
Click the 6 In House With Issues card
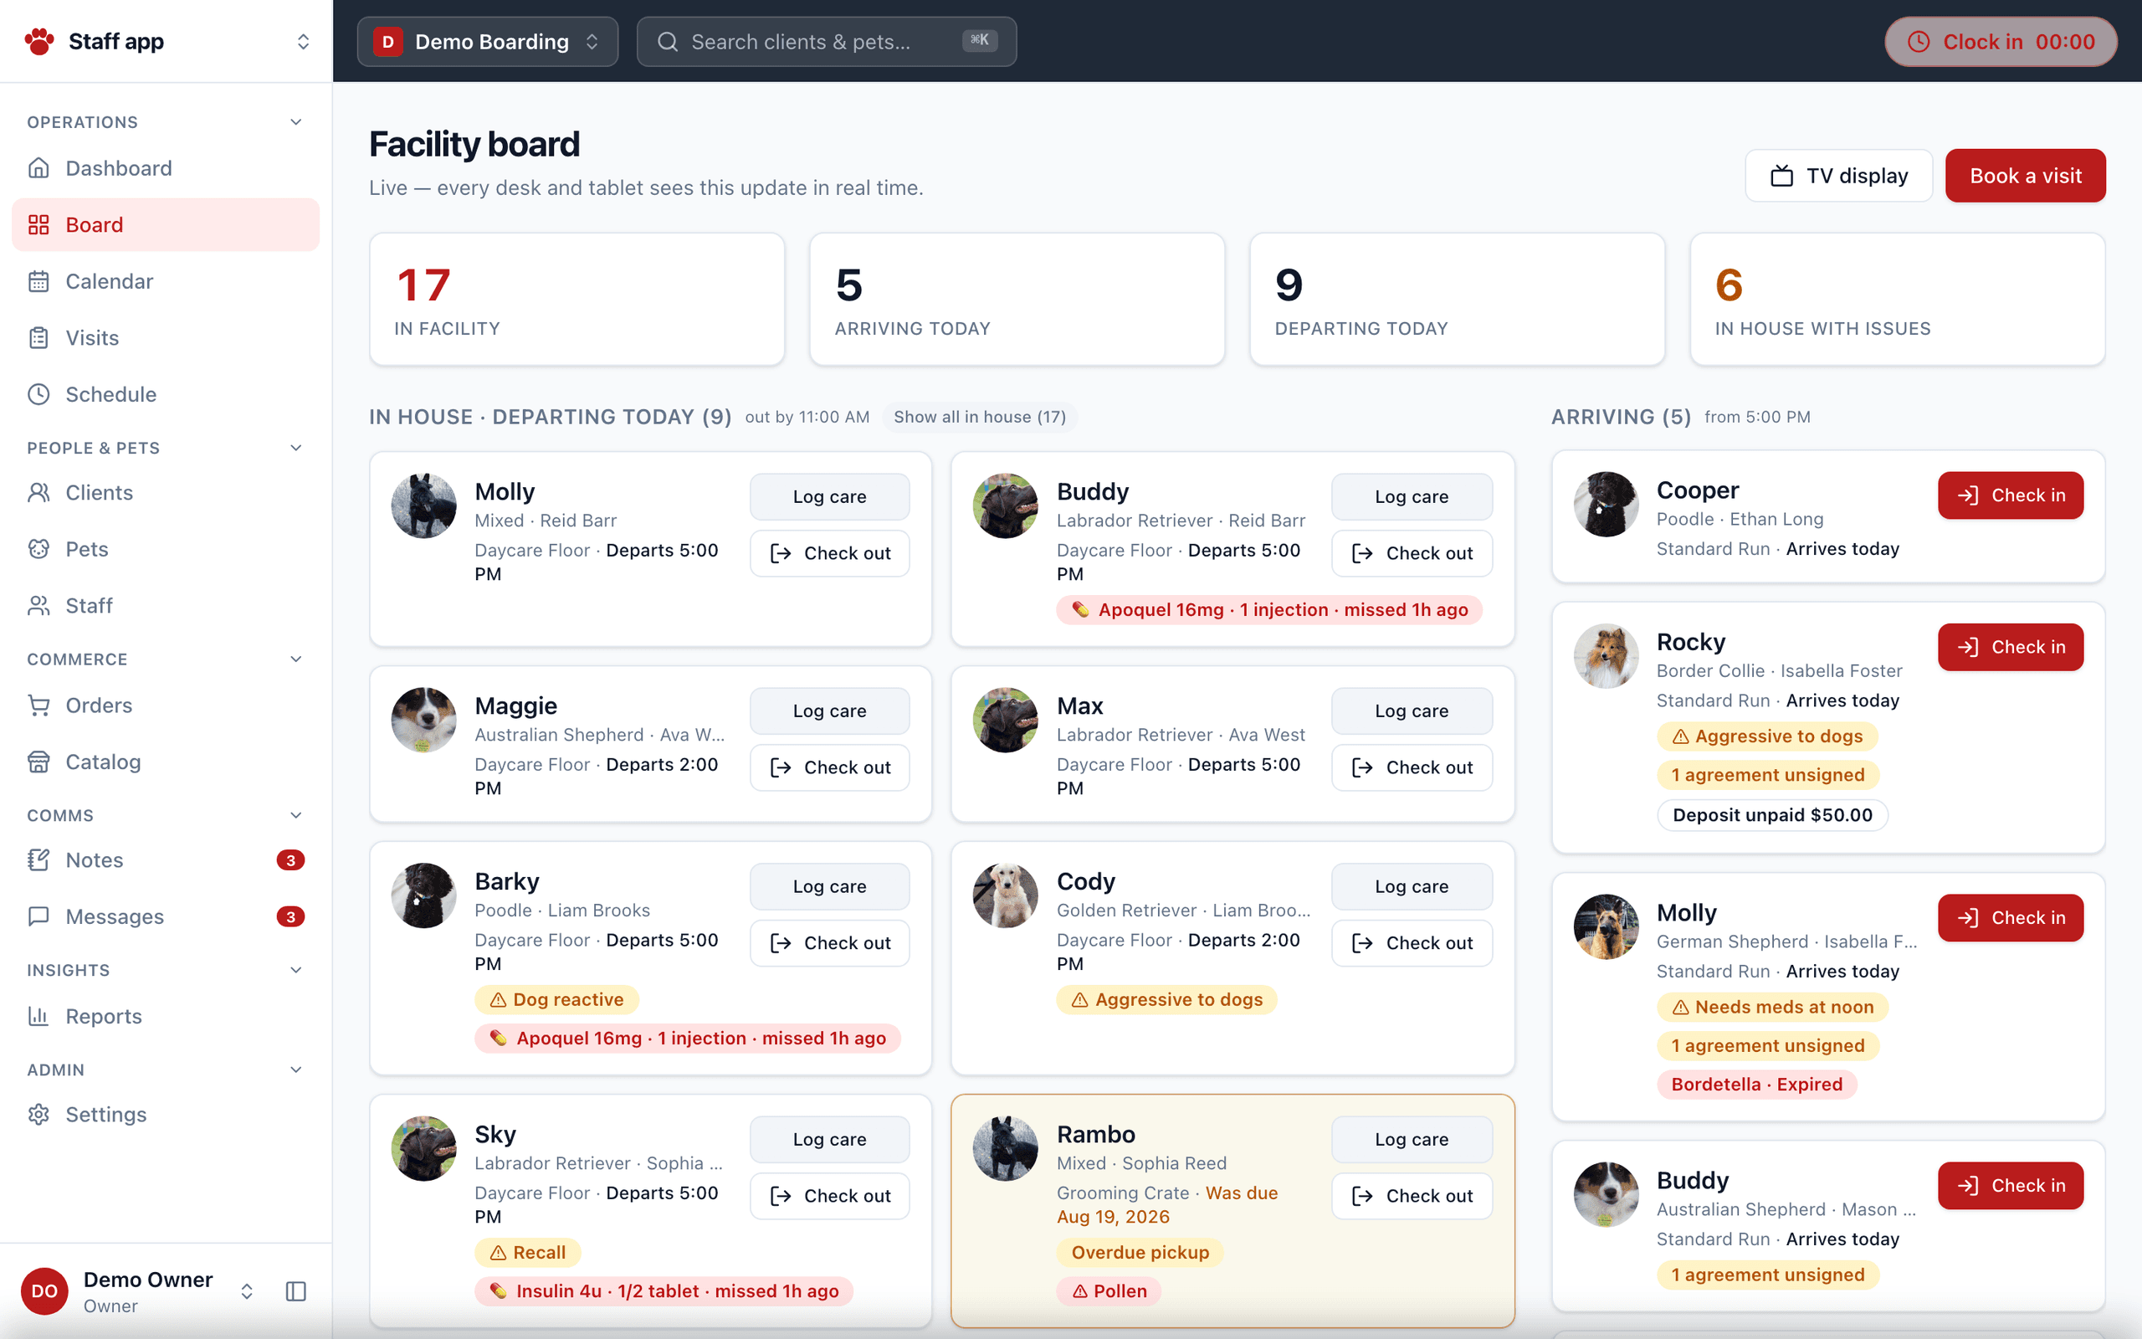(x=1898, y=300)
